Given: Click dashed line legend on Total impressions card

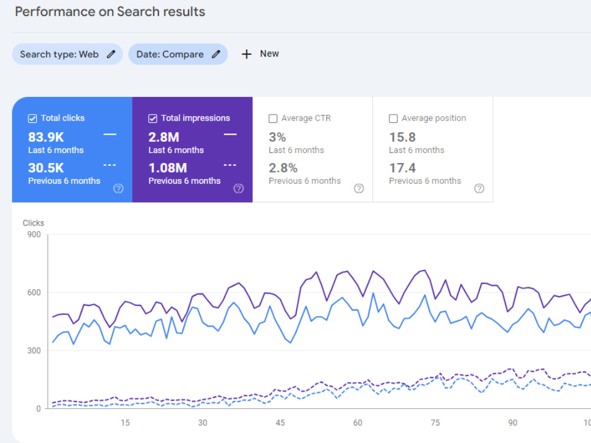Looking at the screenshot, I should [230, 165].
